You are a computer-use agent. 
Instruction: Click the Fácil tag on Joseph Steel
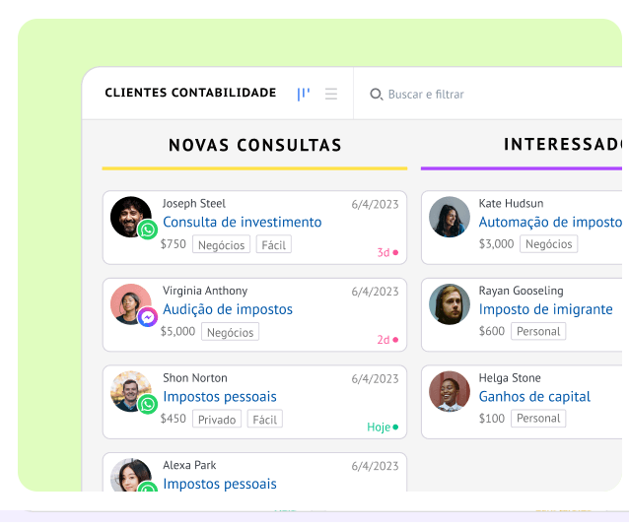pos(273,244)
